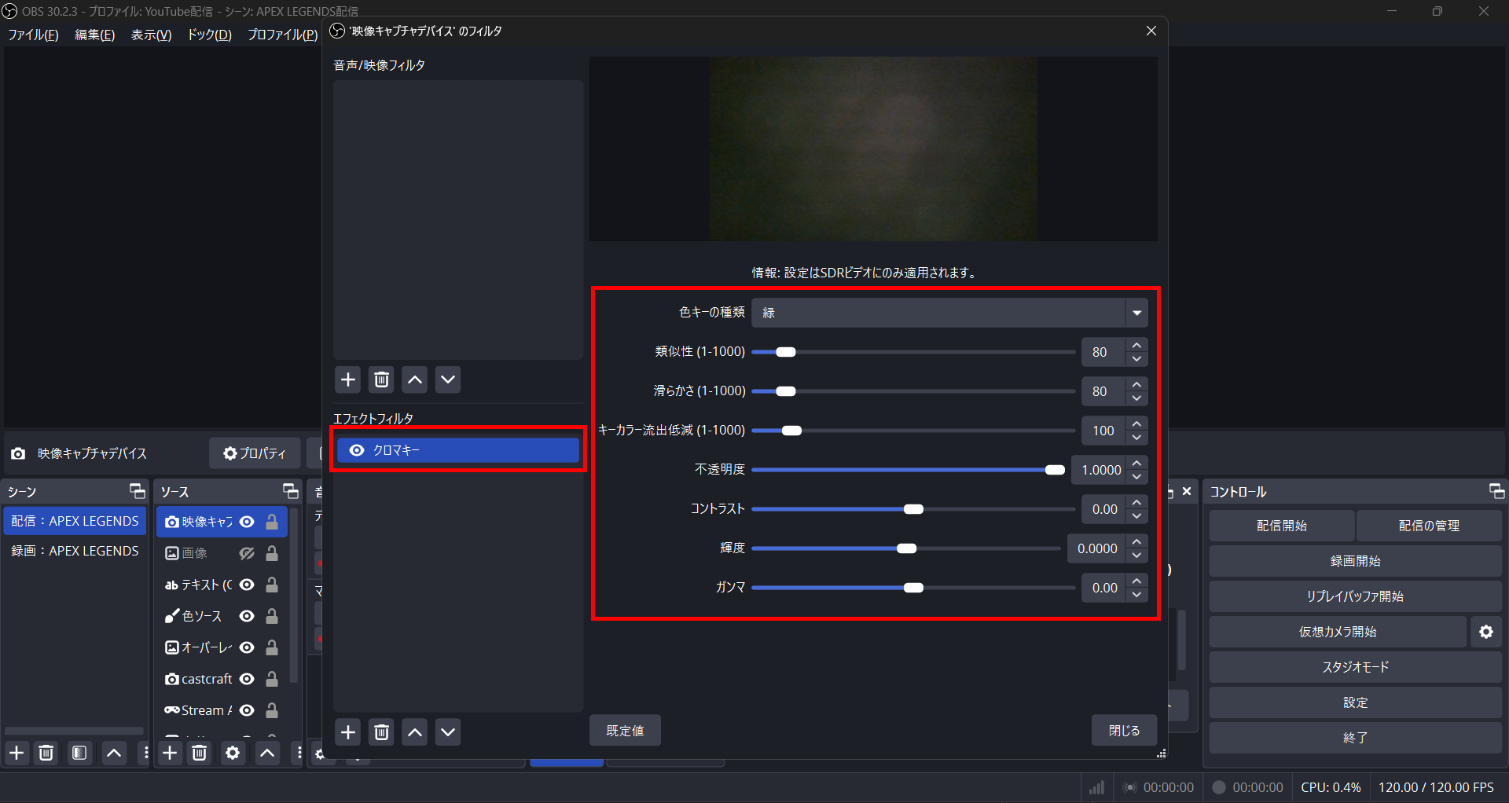Open ドック menu

pyautogui.click(x=209, y=35)
